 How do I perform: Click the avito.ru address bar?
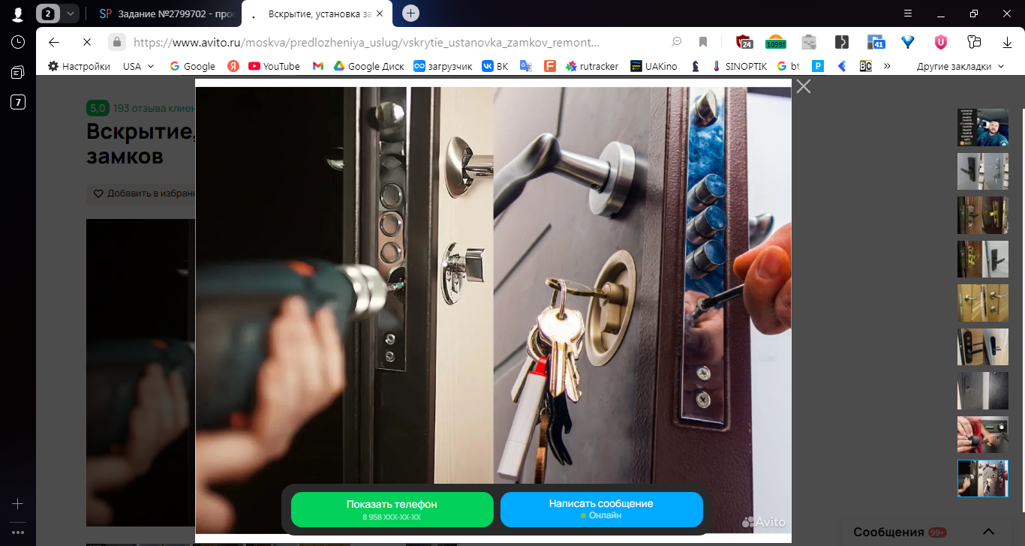(x=366, y=43)
